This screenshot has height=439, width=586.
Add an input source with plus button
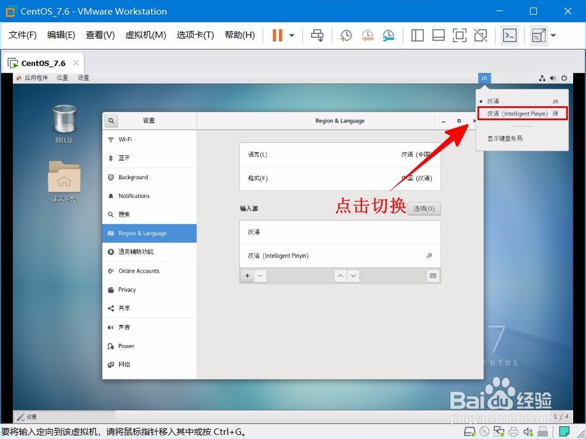[247, 276]
